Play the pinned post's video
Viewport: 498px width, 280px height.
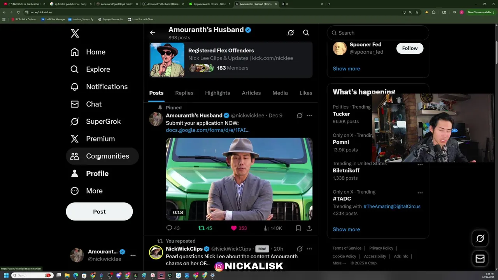click(239, 179)
